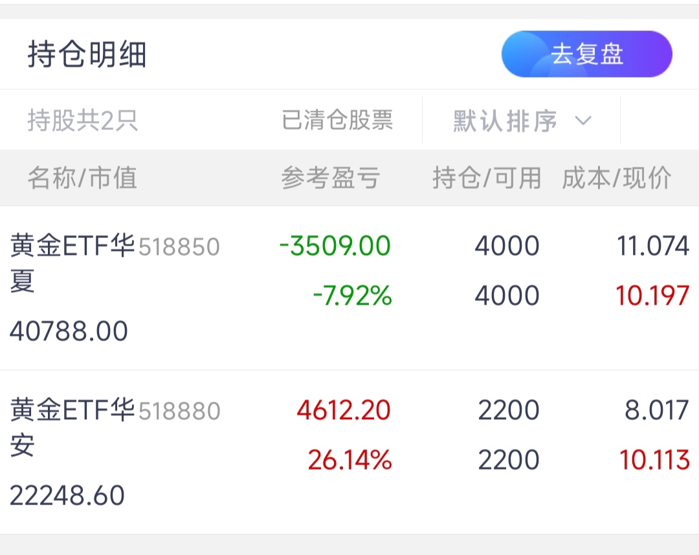
Task: Tap market value 22248.60
Action: [67, 495]
